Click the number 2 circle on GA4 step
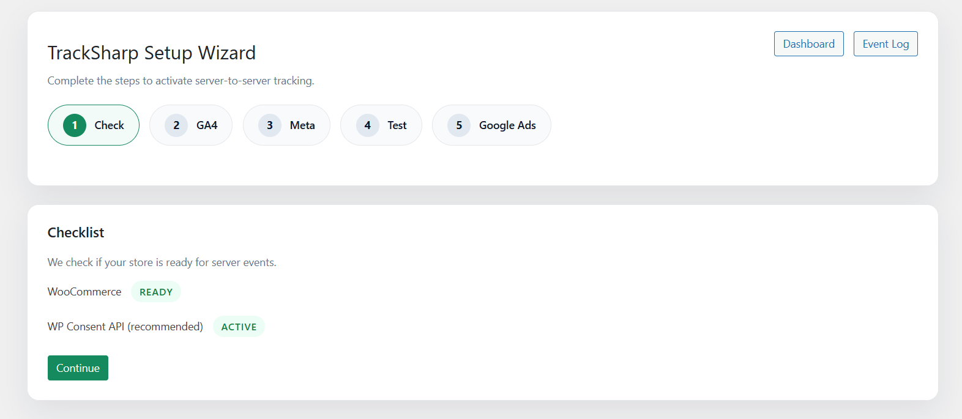The width and height of the screenshot is (962, 419). [x=176, y=125]
